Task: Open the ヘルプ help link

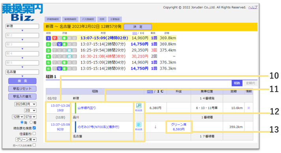Action: (x=253, y=7)
